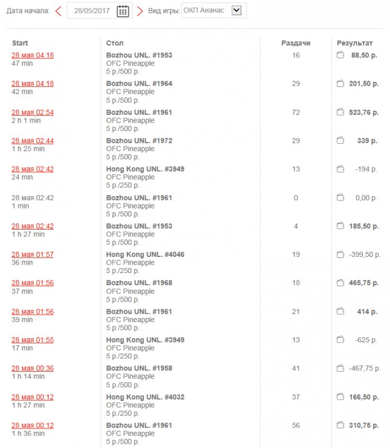This screenshot has width=390, height=448.
Task: Click the wallet icon next to -194 р. result
Action: click(340, 169)
